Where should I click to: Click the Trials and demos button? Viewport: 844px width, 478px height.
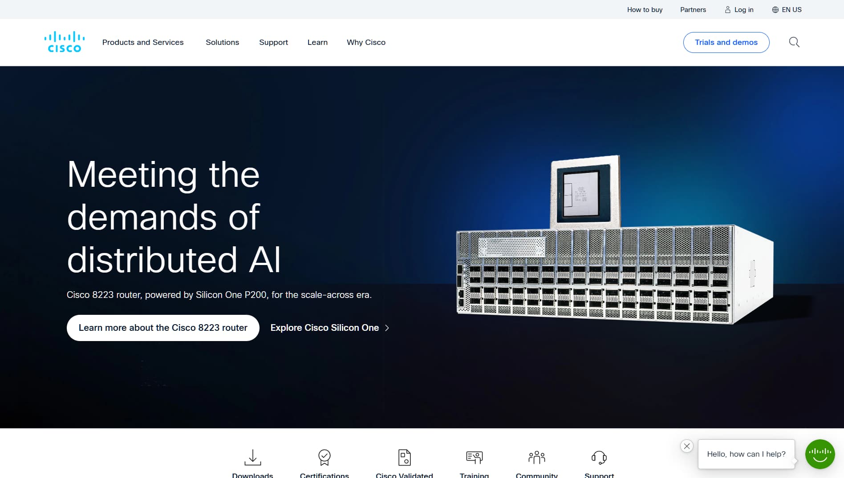(726, 42)
